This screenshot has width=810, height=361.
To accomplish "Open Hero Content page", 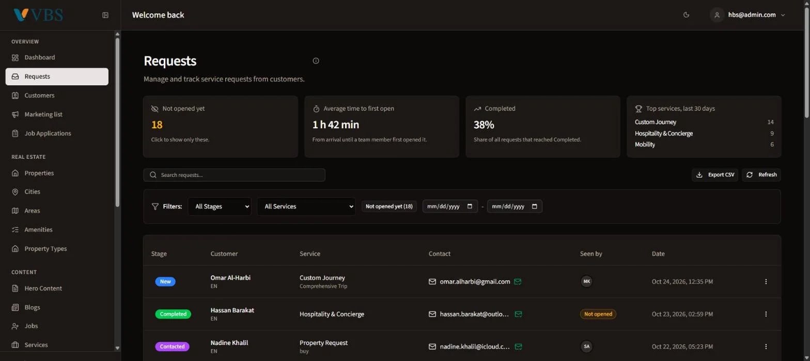I will 57,288.
